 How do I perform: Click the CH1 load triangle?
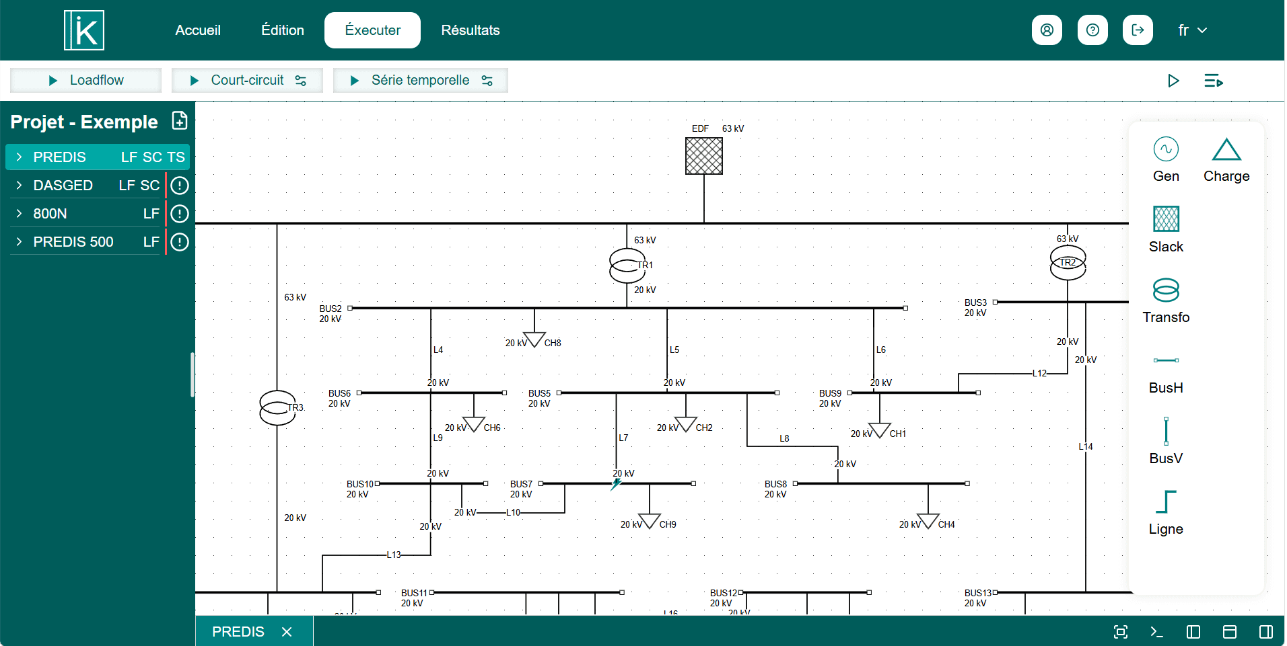point(880,430)
